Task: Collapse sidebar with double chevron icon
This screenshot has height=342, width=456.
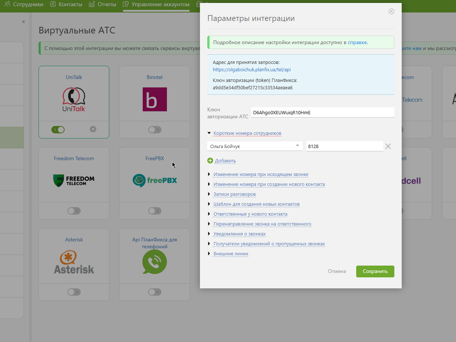Action: pos(23,22)
